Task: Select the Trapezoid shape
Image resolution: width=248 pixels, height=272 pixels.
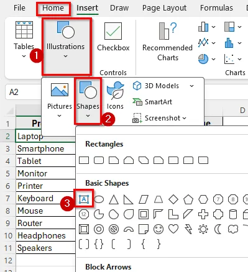Action: [x=158, y=199]
